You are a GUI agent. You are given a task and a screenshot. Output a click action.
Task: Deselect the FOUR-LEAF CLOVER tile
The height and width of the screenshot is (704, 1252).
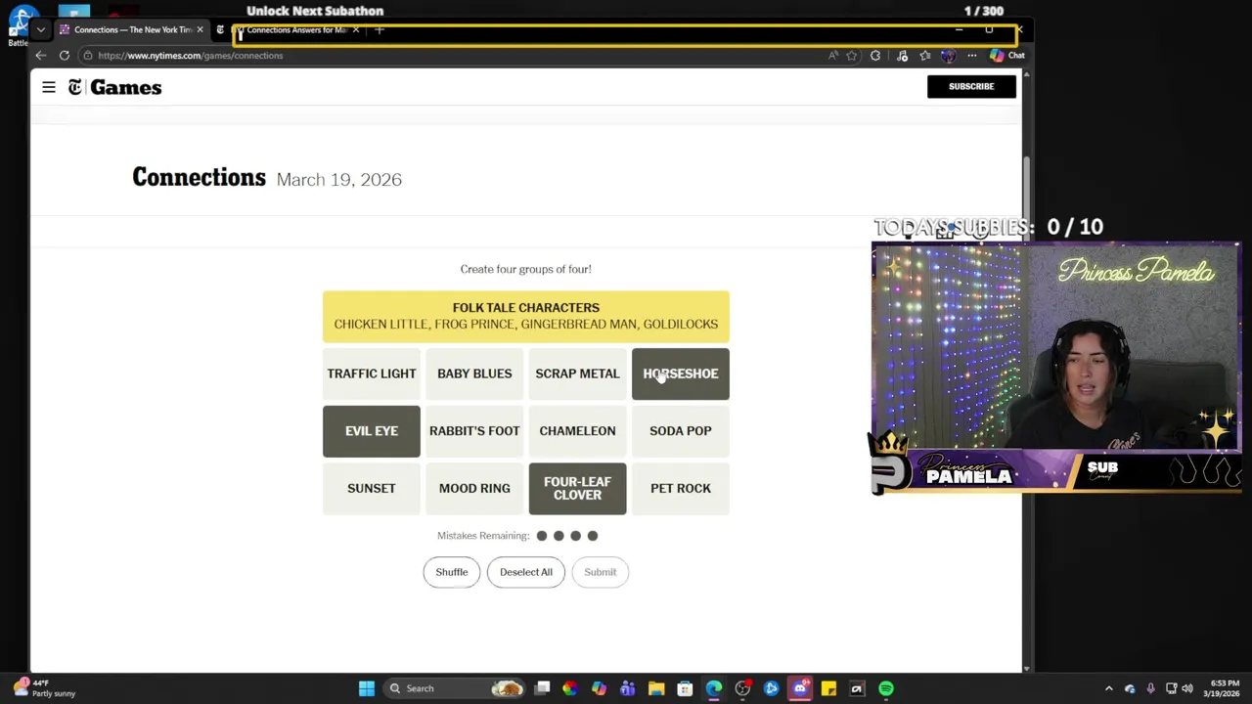coord(577,488)
